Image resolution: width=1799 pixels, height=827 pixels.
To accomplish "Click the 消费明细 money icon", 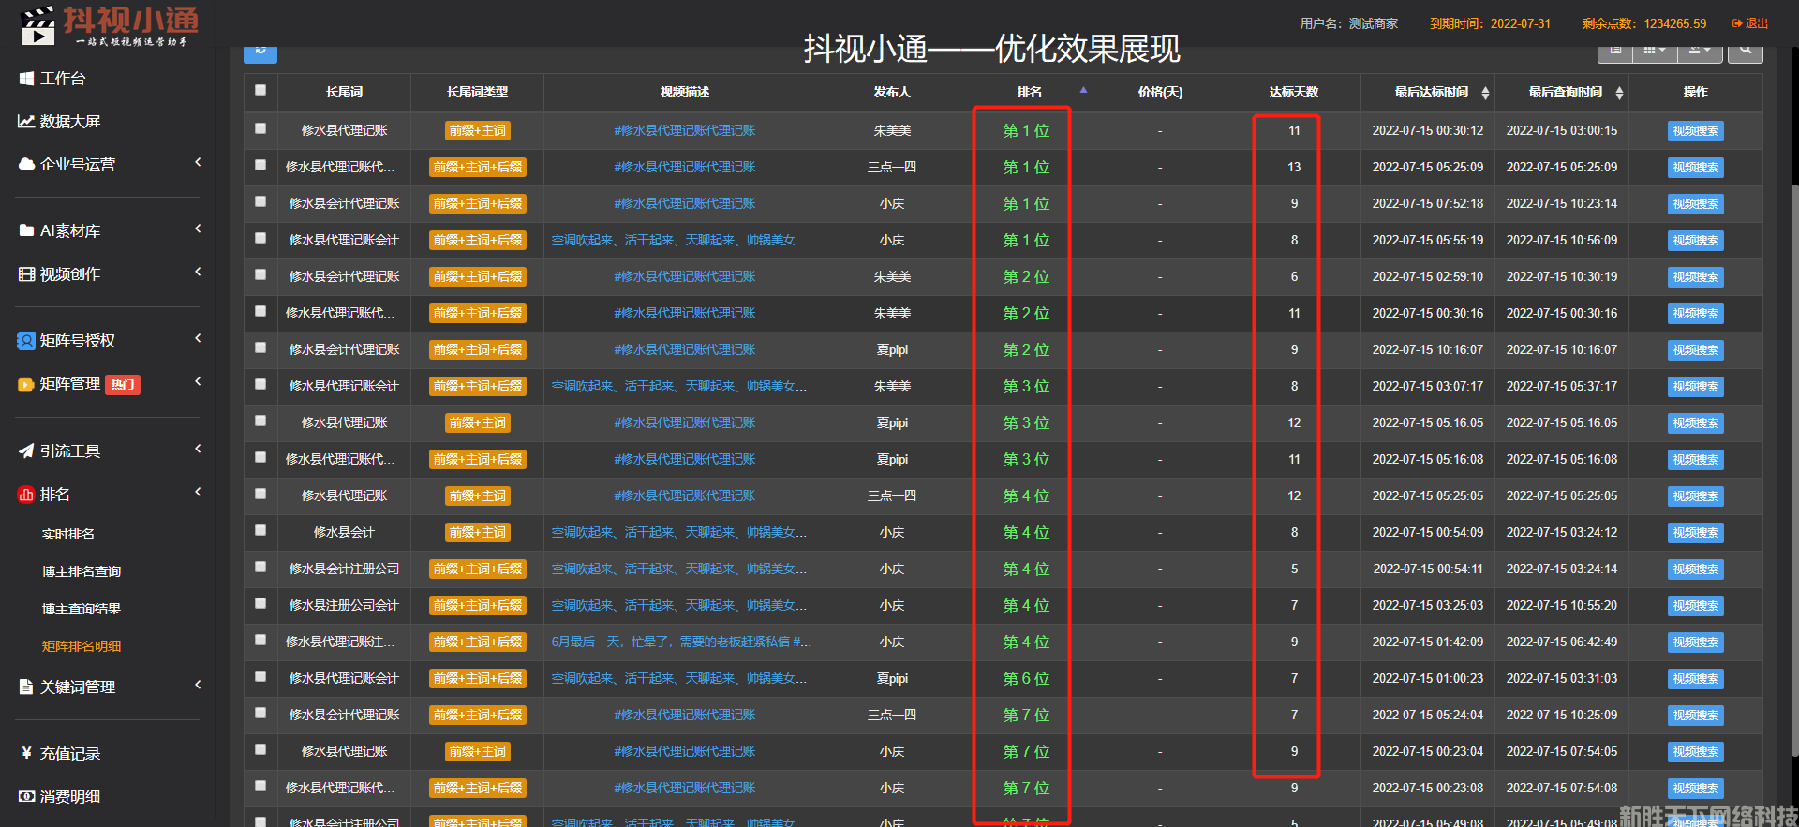I will click(x=26, y=796).
